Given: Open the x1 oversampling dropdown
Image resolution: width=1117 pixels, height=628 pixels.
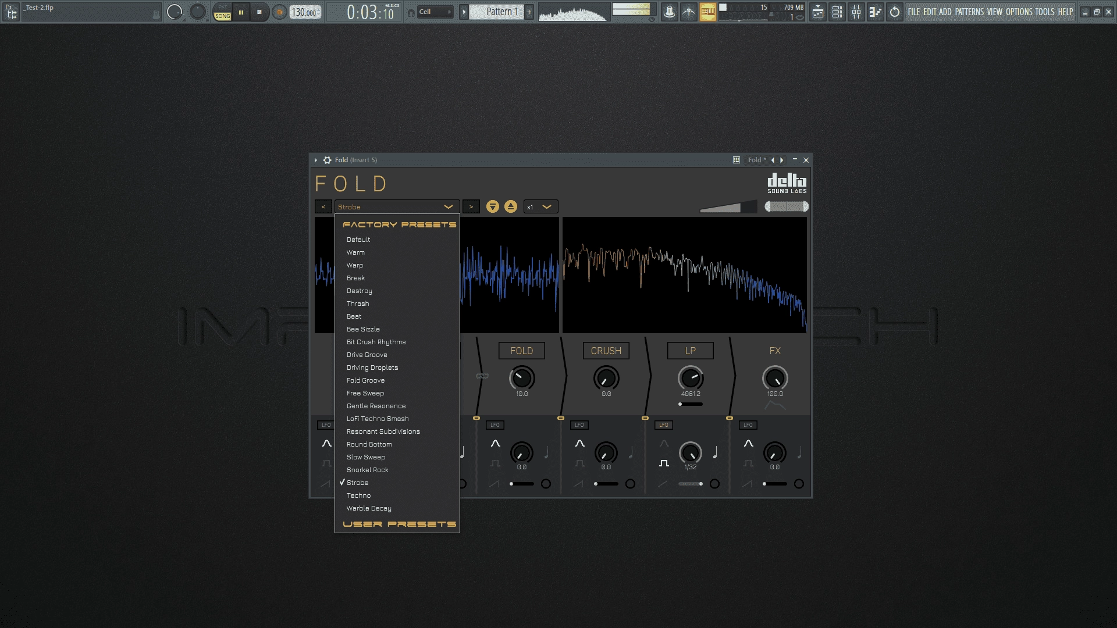Looking at the screenshot, I should point(540,207).
